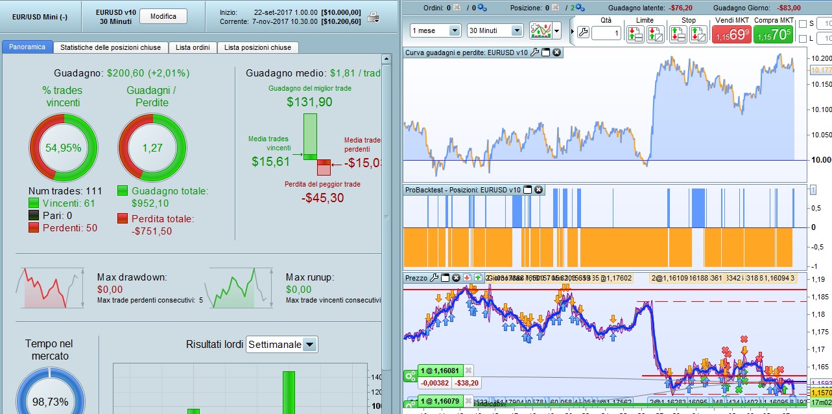Click second Limite order icon
This screenshot has width=832, height=414.
(655, 34)
